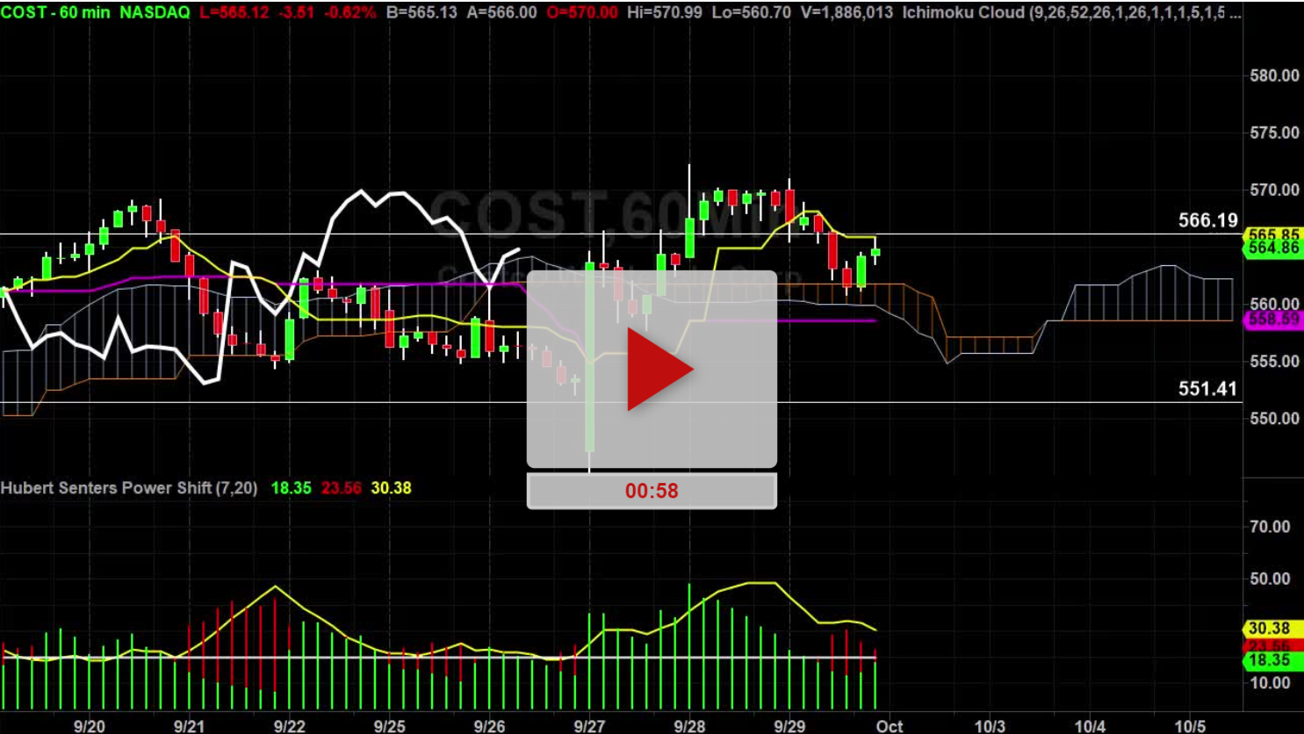Click the 9/28 date label
Screen dimensions: 1304x734
click(x=689, y=726)
